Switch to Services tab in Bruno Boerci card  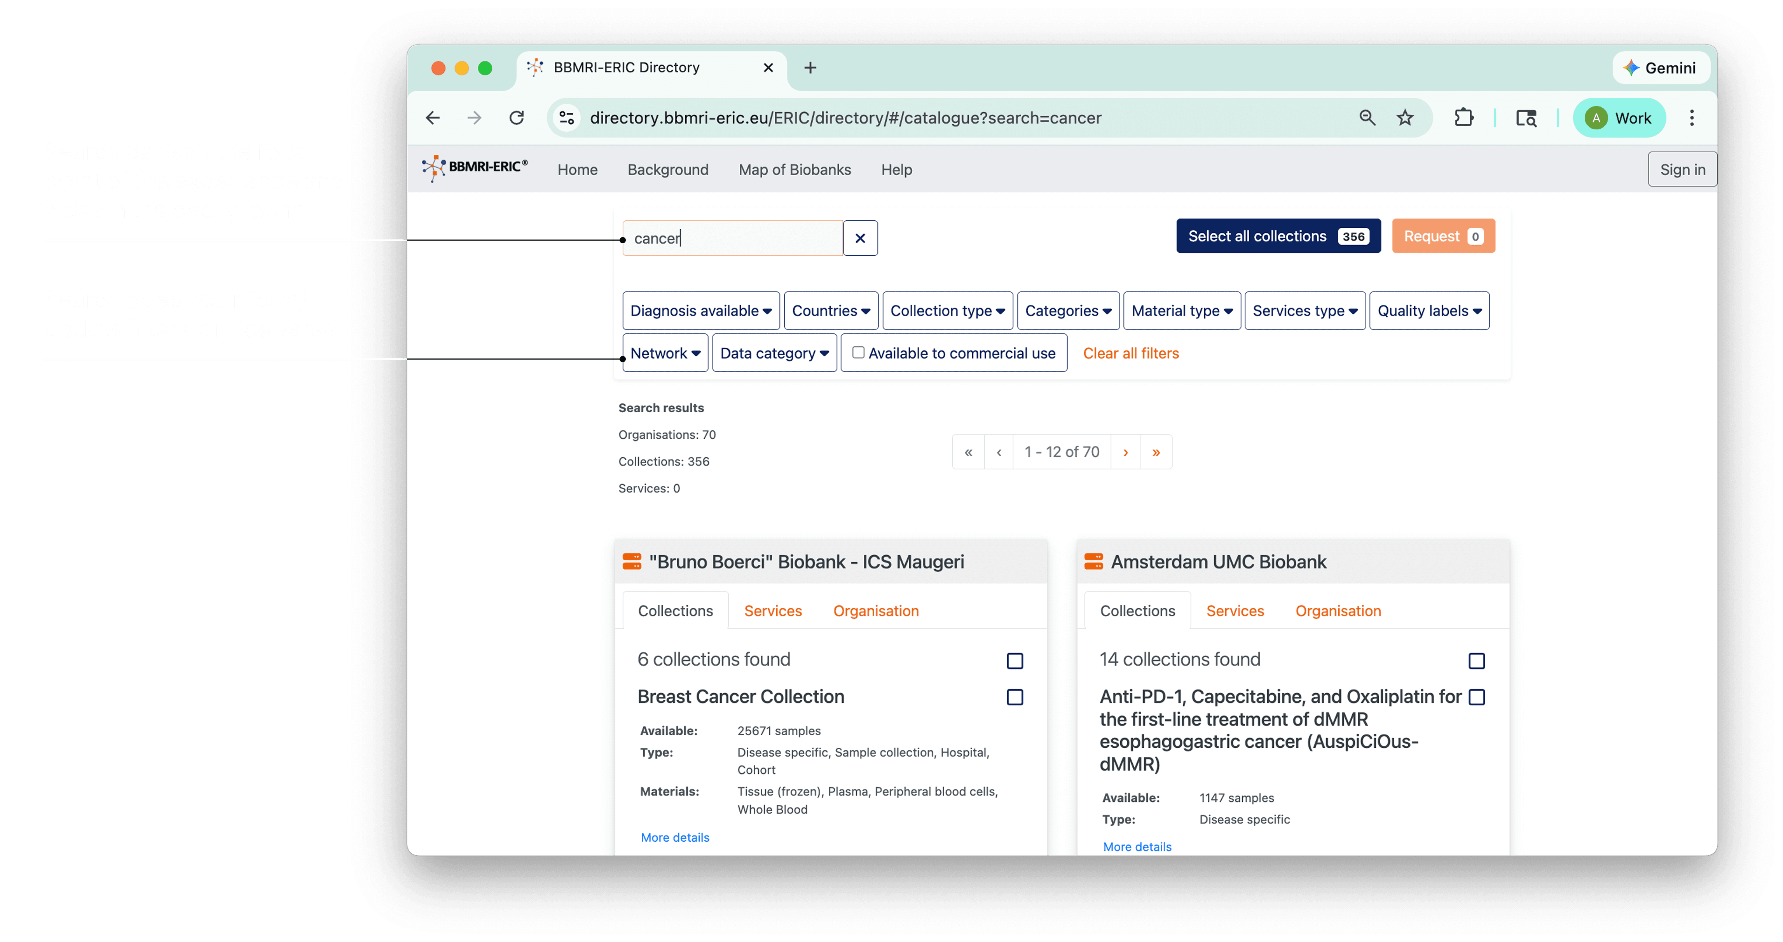772,611
